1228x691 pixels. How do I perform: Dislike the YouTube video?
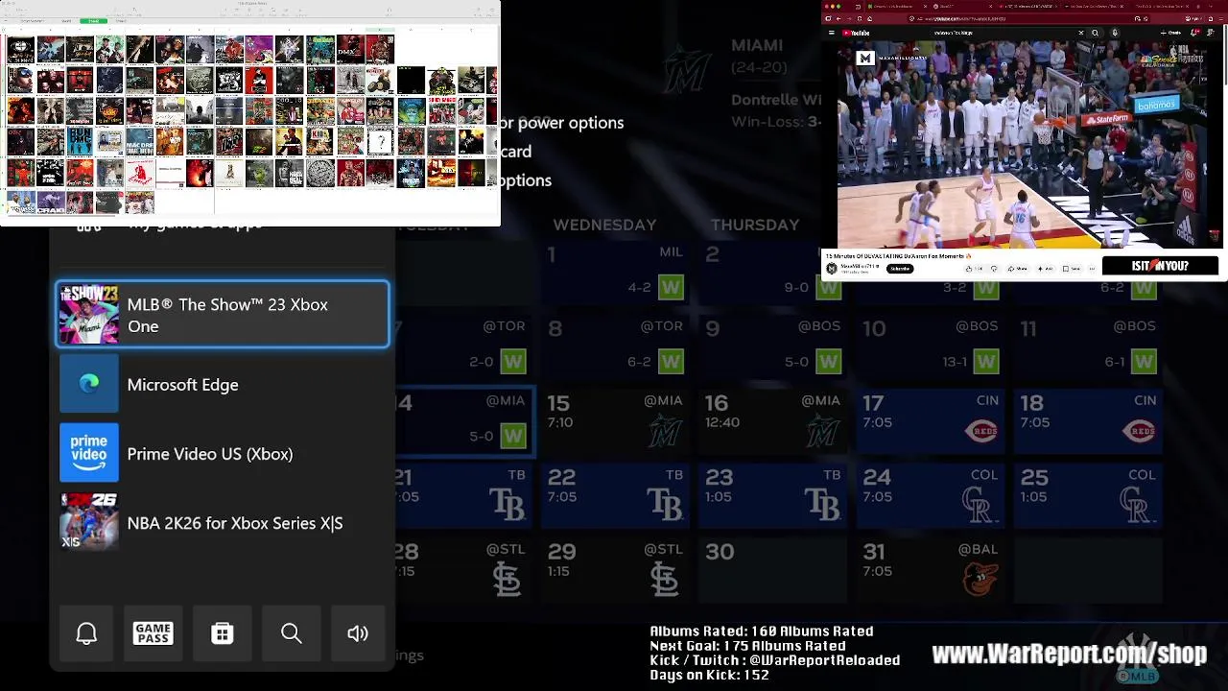point(994,269)
